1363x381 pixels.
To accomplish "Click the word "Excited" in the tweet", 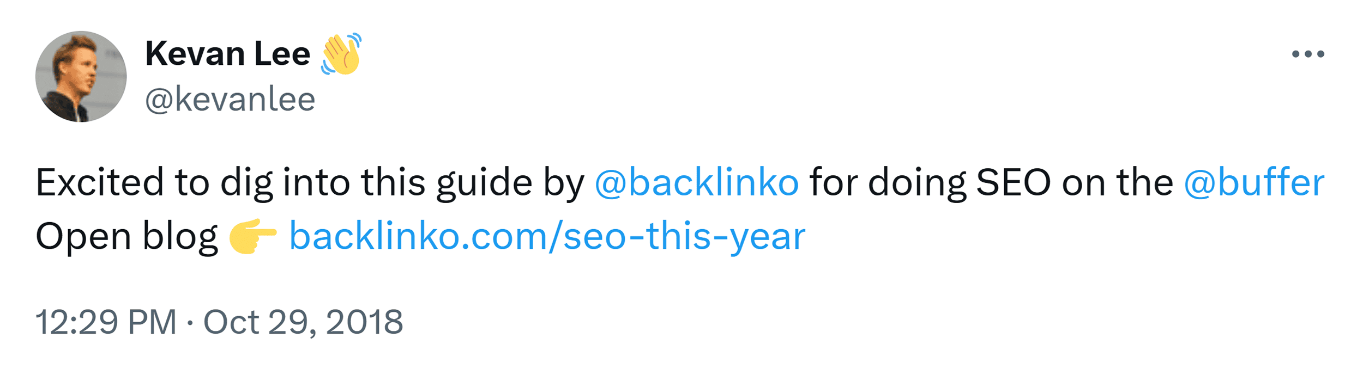I will (100, 182).
